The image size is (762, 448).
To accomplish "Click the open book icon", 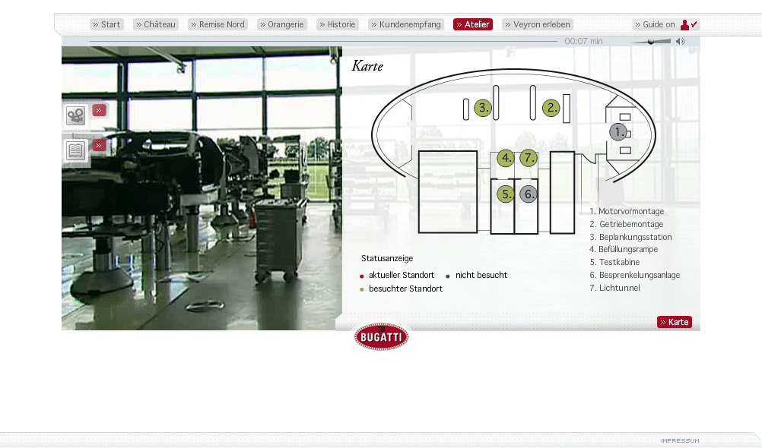I will pyautogui.click(x=75, y=150).
